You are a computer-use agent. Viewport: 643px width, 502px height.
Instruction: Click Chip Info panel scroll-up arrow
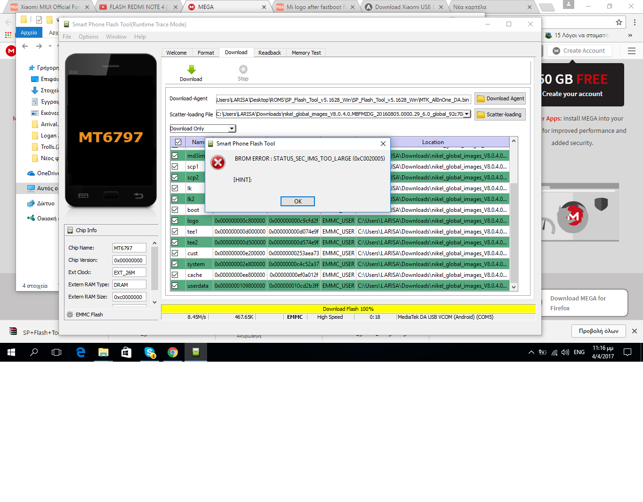point(154,243)
